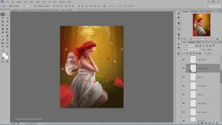Open the Navigator panel flyout menu
The width and height of the screenshot is (222, 125).
click(220, 11)
